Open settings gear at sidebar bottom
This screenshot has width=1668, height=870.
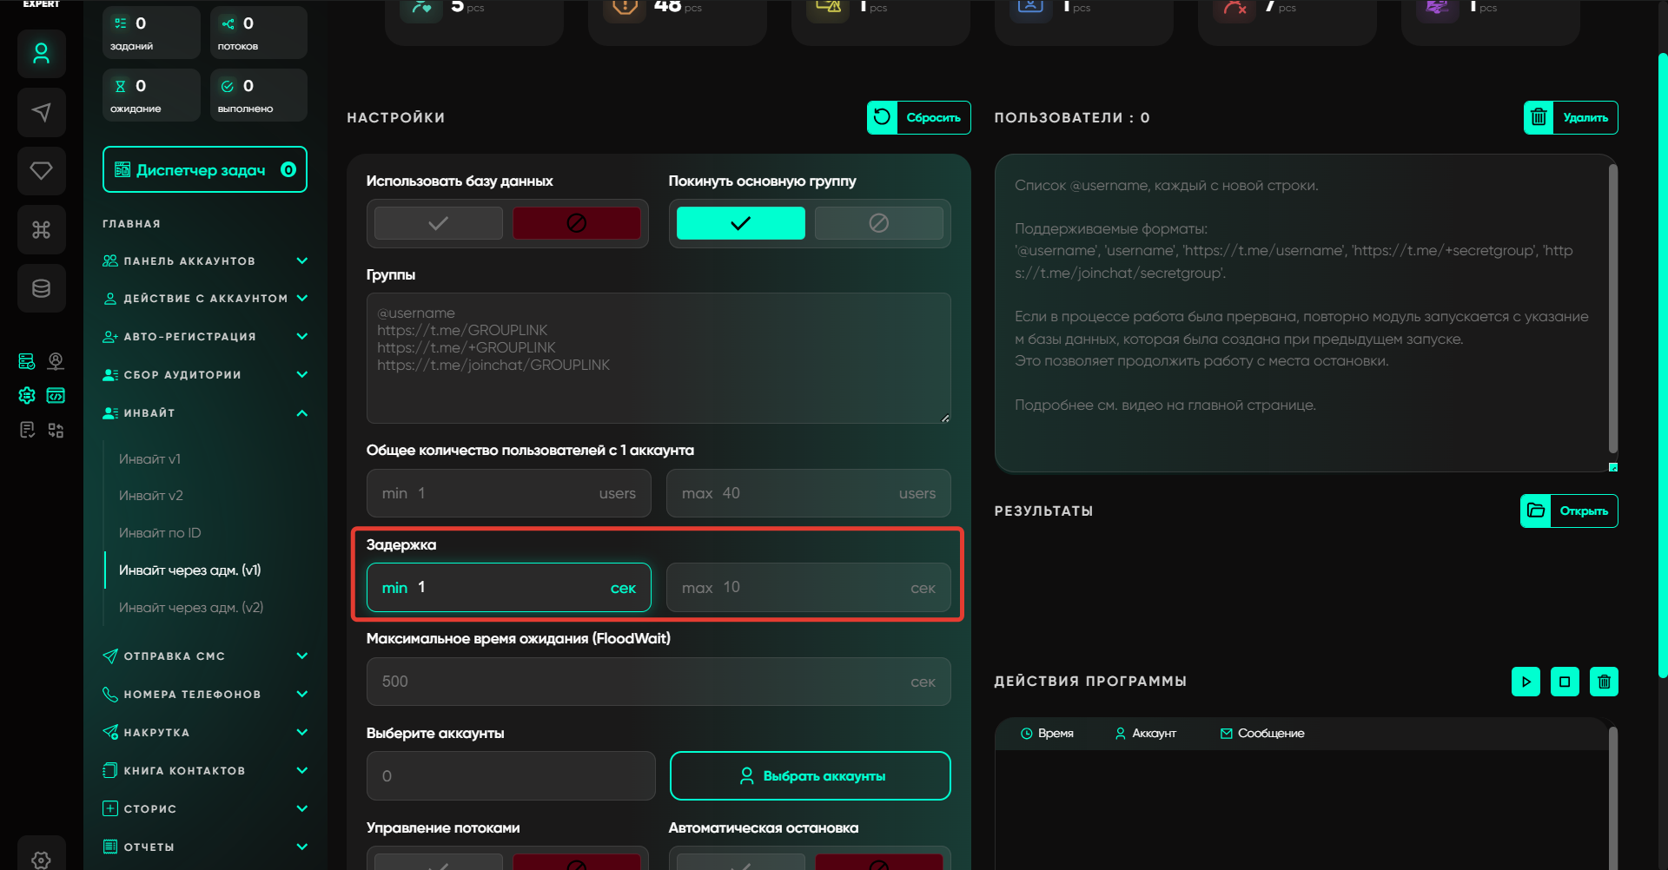pyautogui.click(x=41, y=858)
